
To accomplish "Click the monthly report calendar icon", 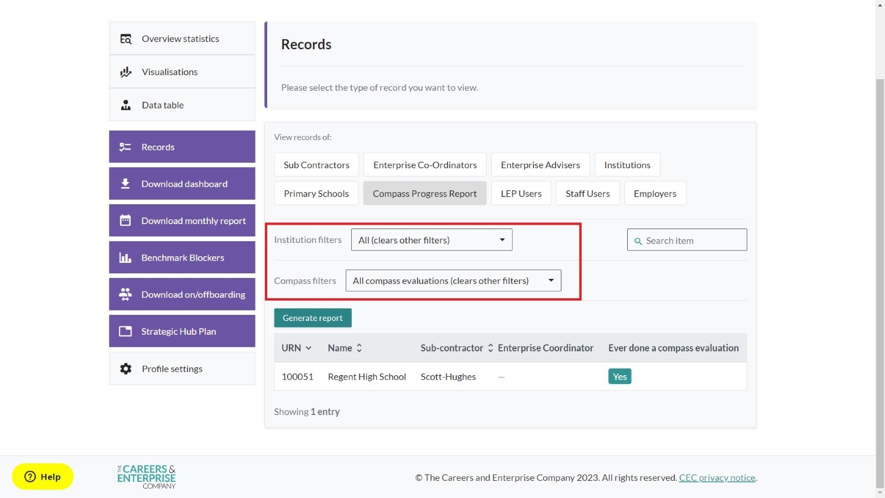I will (x=126, y=220).
